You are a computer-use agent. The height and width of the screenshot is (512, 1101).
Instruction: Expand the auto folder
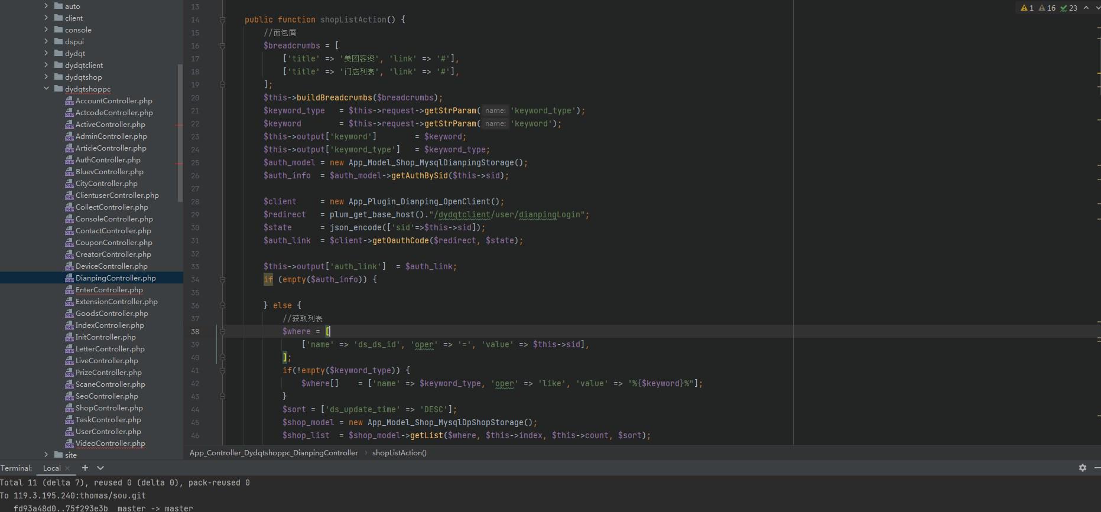tap(46, 6)
